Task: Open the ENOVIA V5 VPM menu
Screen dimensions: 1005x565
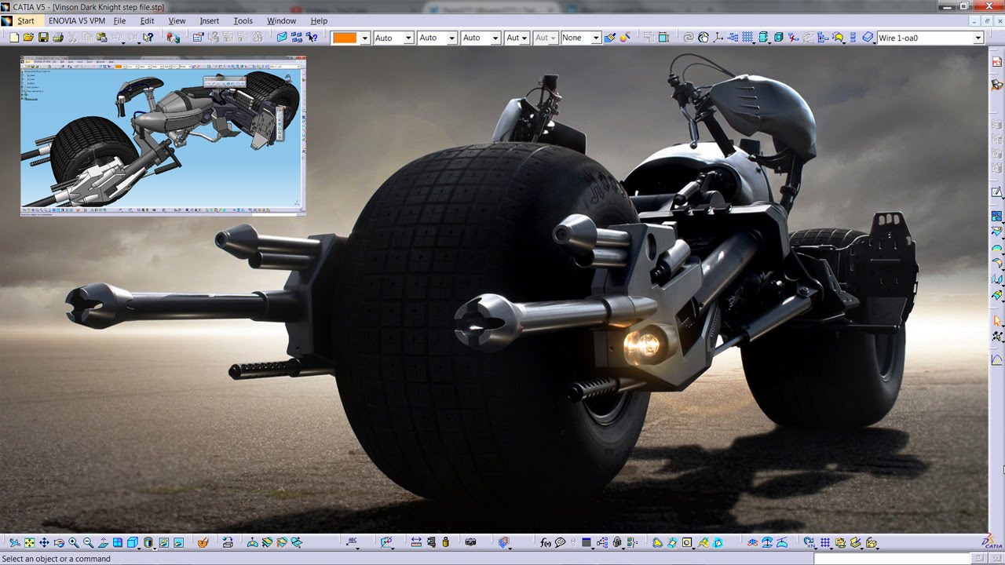Action: point(77,21)
